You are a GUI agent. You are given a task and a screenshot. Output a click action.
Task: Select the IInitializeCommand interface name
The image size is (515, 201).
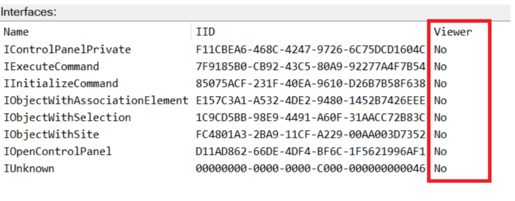click(x=61, y=83)
